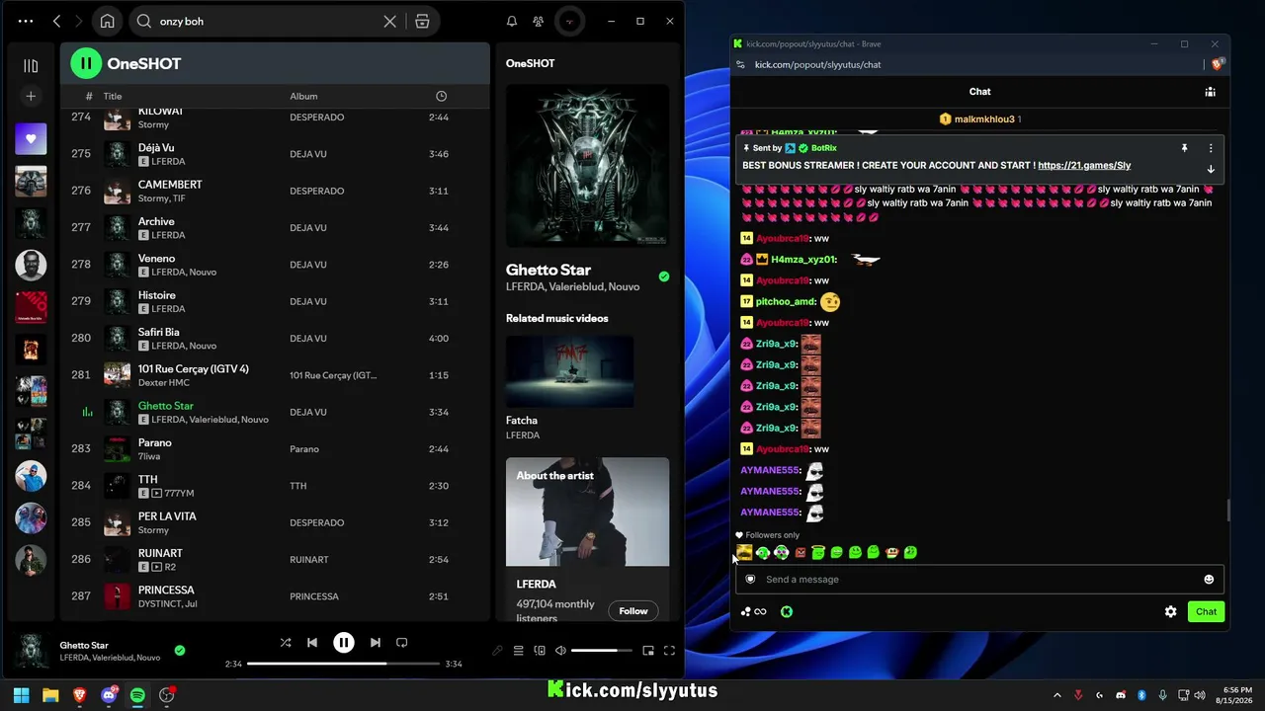
Task: Open the Bluetooth tray icon
Action: pyautogui.click(x=1141, y=695)
